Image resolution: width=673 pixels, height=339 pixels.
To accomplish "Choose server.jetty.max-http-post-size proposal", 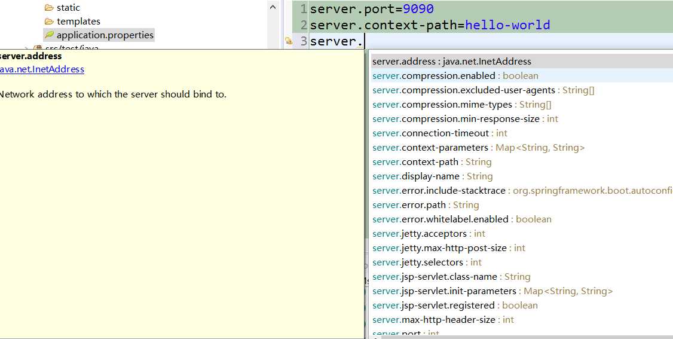I will (522, 248).
